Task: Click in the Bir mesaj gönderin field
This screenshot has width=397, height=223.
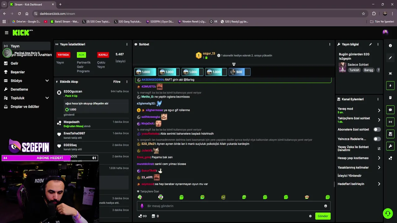Action: click(234, 206)
